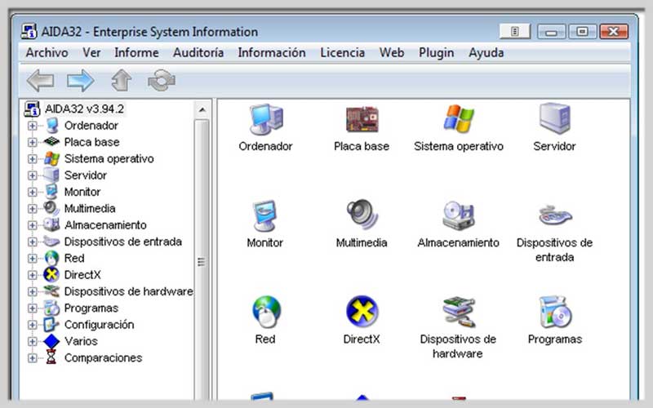Go up one level with up arrow

[121, 80]
